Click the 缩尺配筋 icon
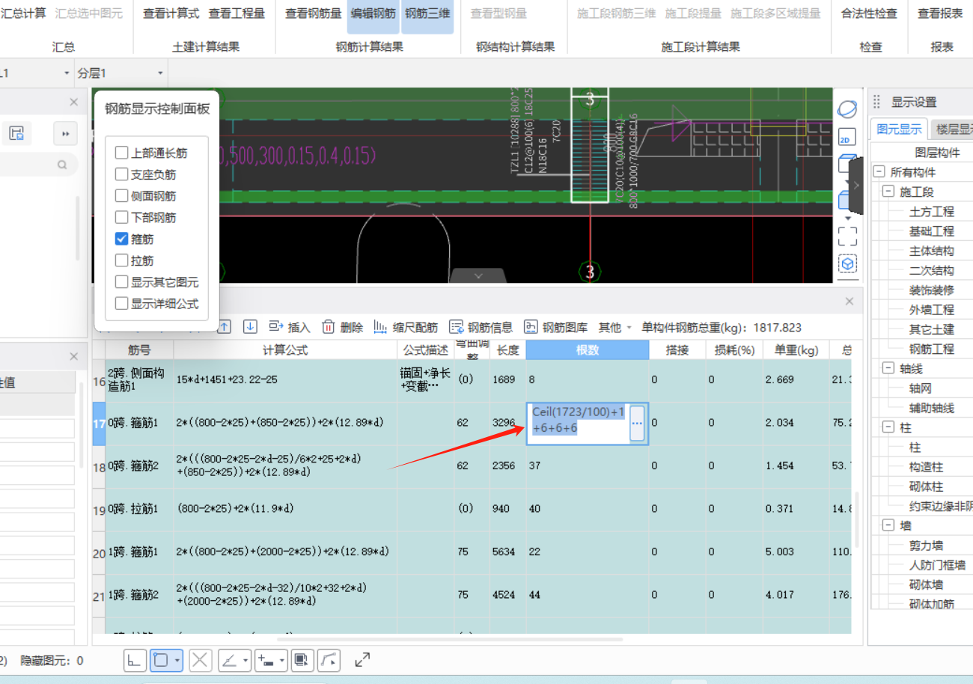Viewport: 973px width, 684px height. 380,327
